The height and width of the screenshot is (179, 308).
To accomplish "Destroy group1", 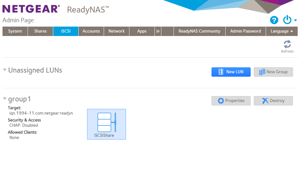I will coord(273,101).
